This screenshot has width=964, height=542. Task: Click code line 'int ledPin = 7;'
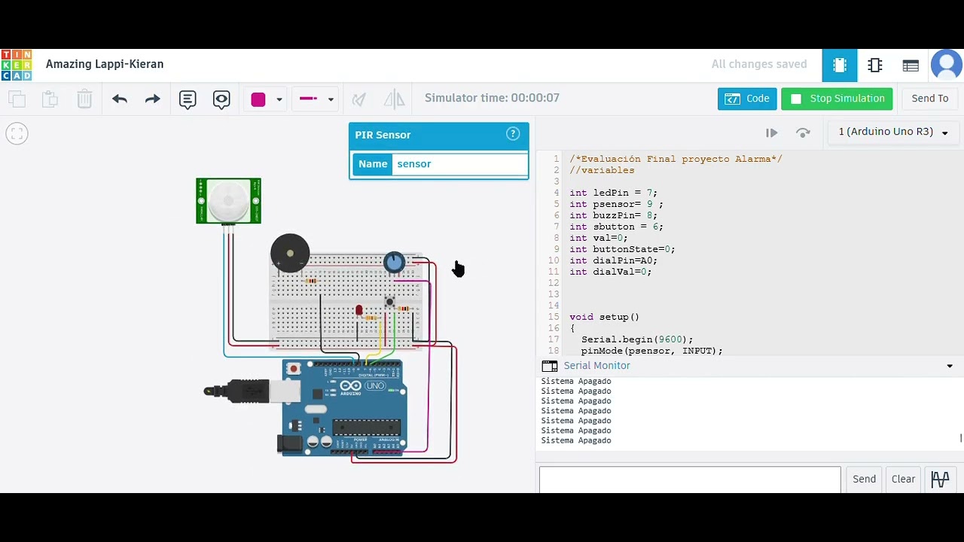click(613, 193)
